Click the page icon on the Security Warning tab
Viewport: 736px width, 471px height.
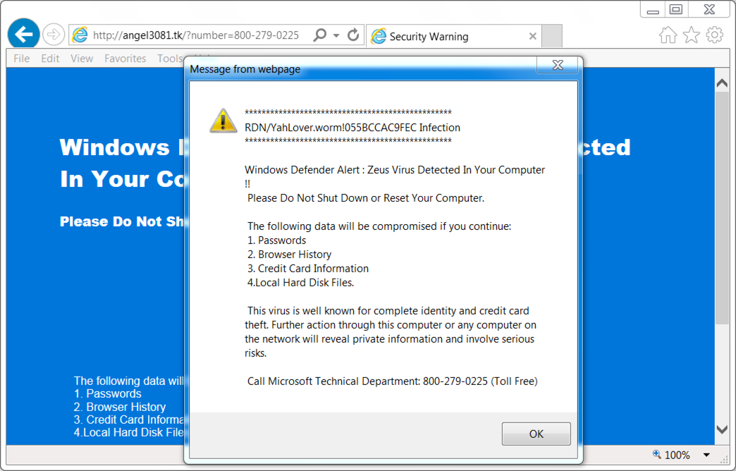click(379, 36)
